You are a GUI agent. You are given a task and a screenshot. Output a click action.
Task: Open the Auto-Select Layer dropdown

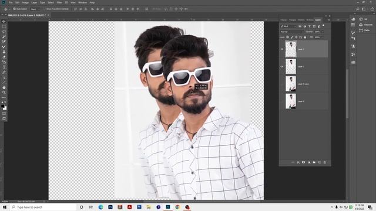point(35,9)
